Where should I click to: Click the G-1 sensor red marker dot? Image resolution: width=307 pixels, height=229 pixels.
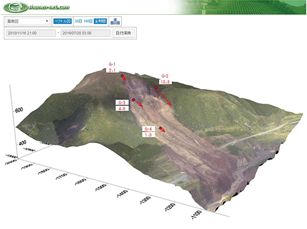pos(122,76)
